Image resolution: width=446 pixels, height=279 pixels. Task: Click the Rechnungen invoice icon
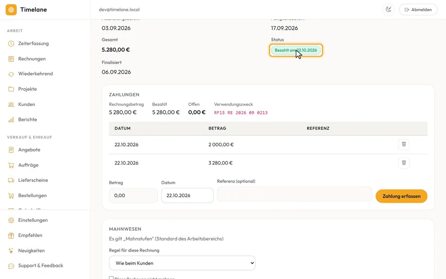coord(11,59)
